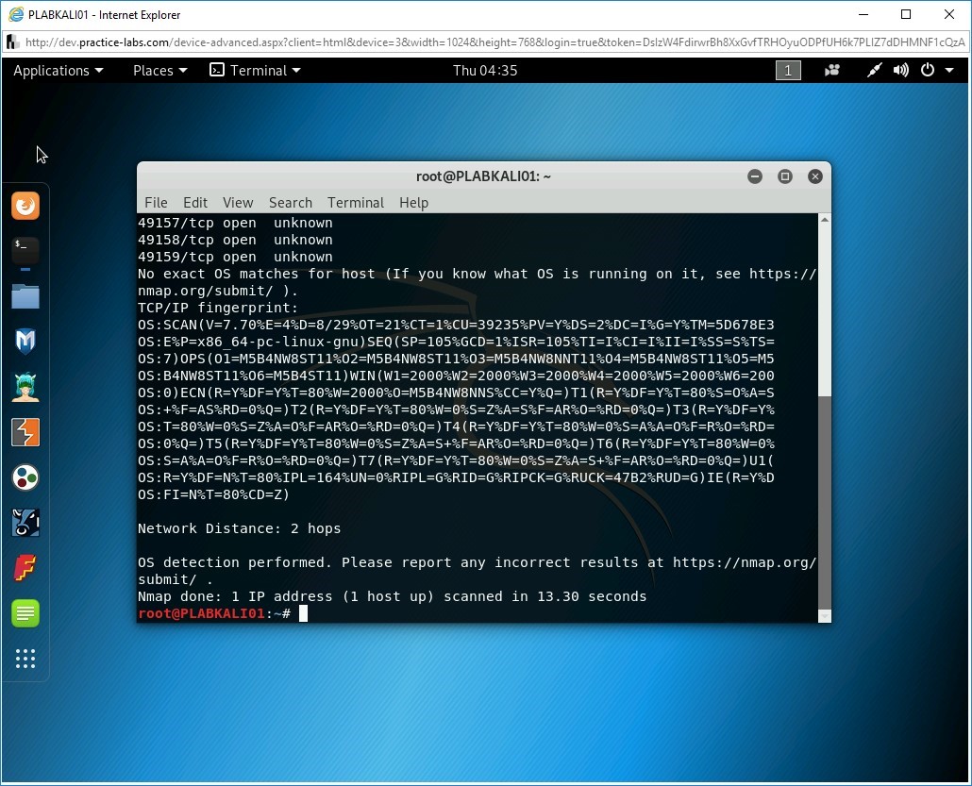Expand the Applications menu
The height and width of the screenshot is (786, 972).
pos(58,71)
